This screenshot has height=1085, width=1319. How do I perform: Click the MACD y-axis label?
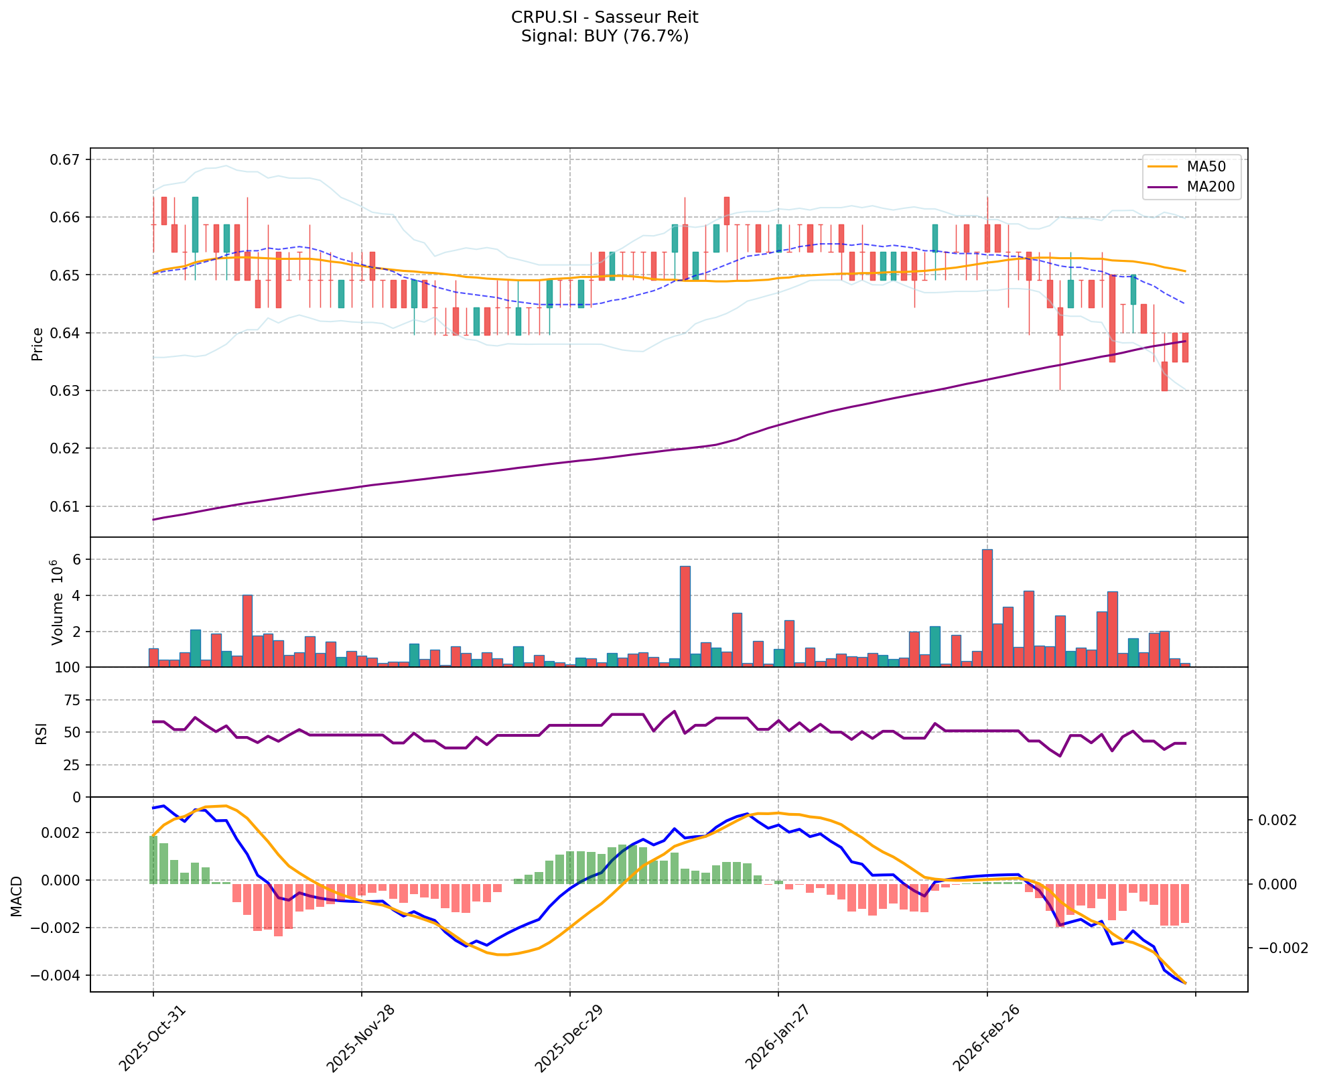pyautogui.click(x=17, y=896)
